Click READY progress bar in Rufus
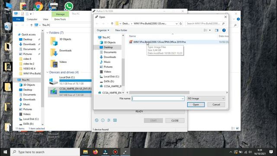This screenshot has height=156, width=277. coord(139,111)
